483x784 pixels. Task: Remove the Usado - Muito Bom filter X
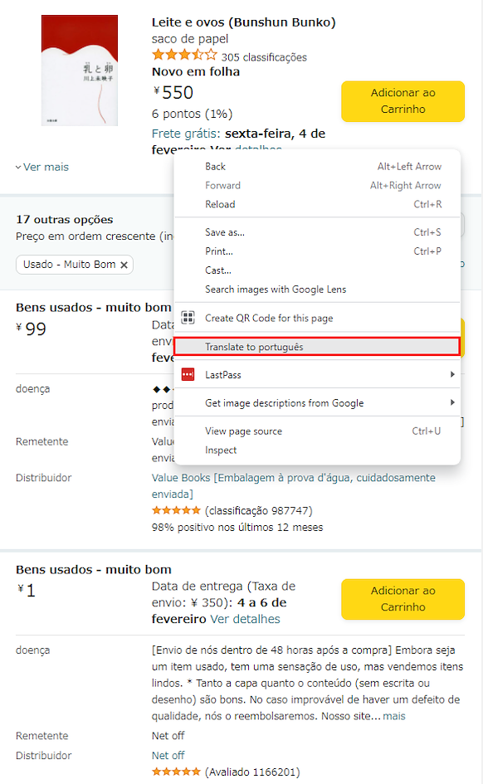[124, 265]
